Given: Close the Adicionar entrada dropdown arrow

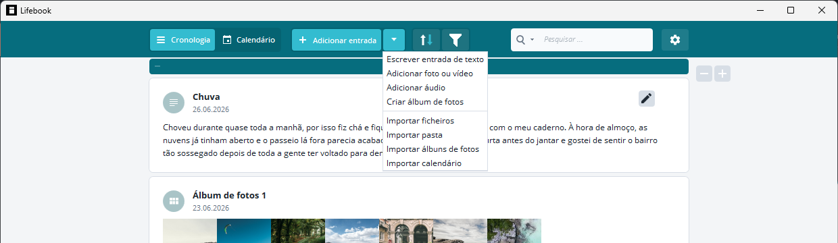Looking at the screenshot, I should (394, 40).
